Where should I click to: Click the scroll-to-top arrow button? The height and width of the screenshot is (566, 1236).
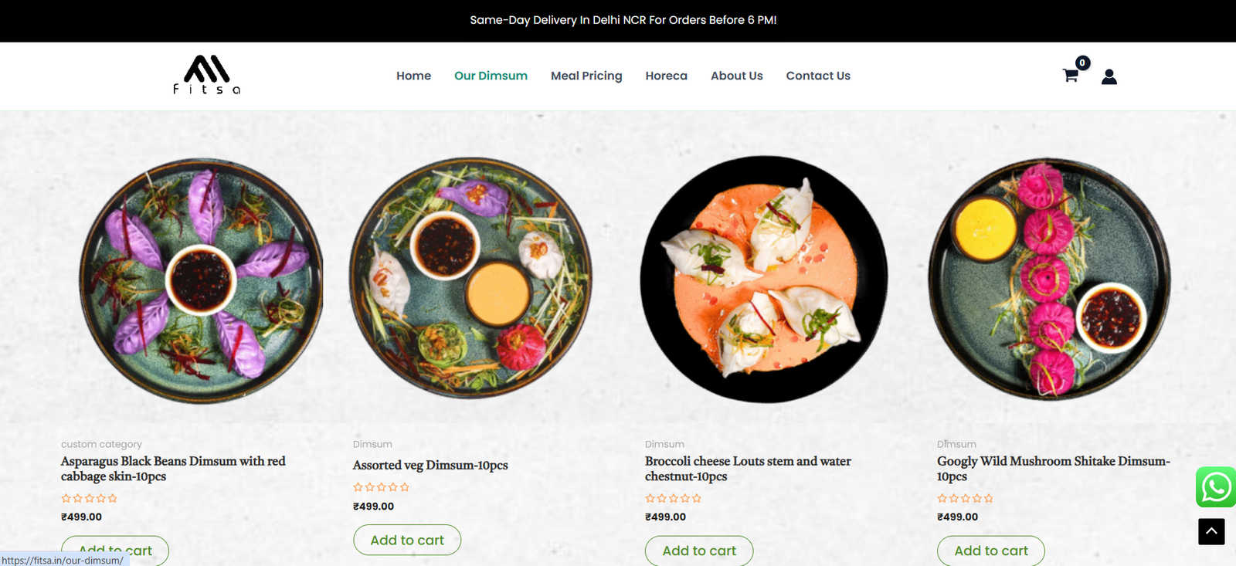coord(1211,531)
